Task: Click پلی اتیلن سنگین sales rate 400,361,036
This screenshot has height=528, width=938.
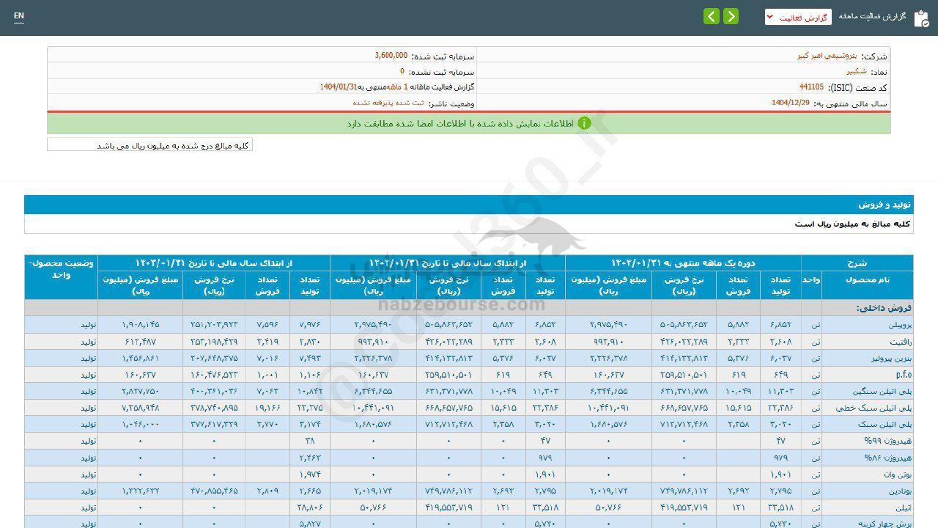Action: point(215,392)
